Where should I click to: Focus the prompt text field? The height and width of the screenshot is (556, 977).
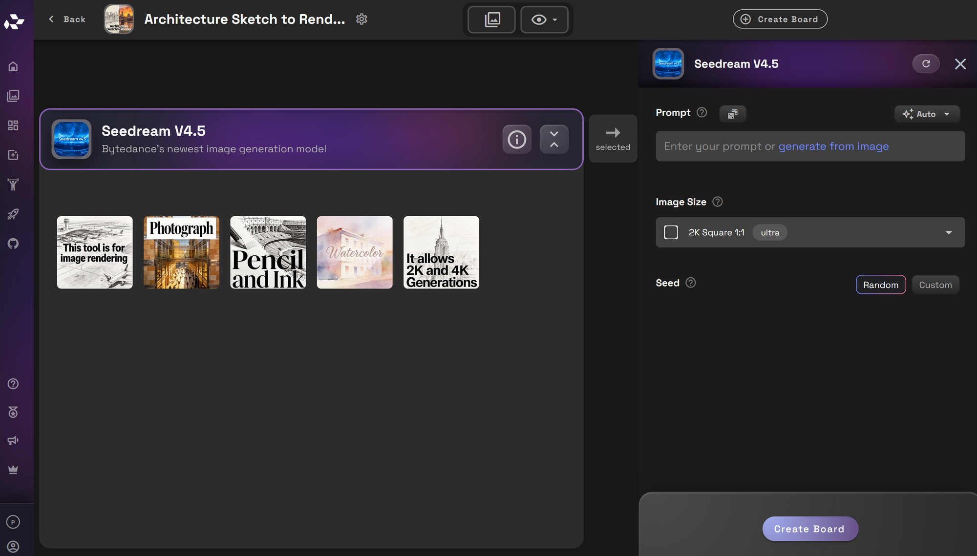[810, 146]
